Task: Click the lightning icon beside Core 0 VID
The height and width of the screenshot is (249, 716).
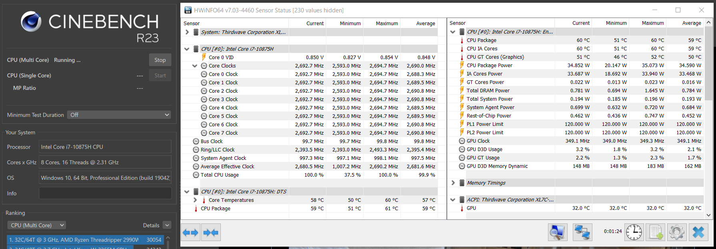Action: click(x=204, y=57)
